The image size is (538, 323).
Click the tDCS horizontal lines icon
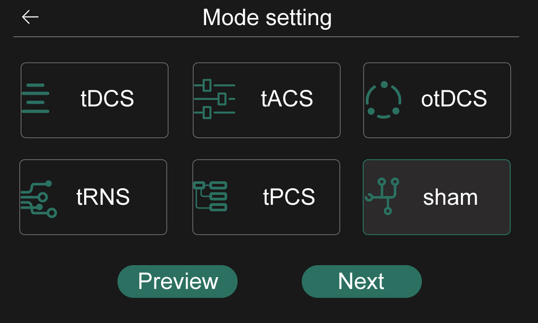pos(35,98)
